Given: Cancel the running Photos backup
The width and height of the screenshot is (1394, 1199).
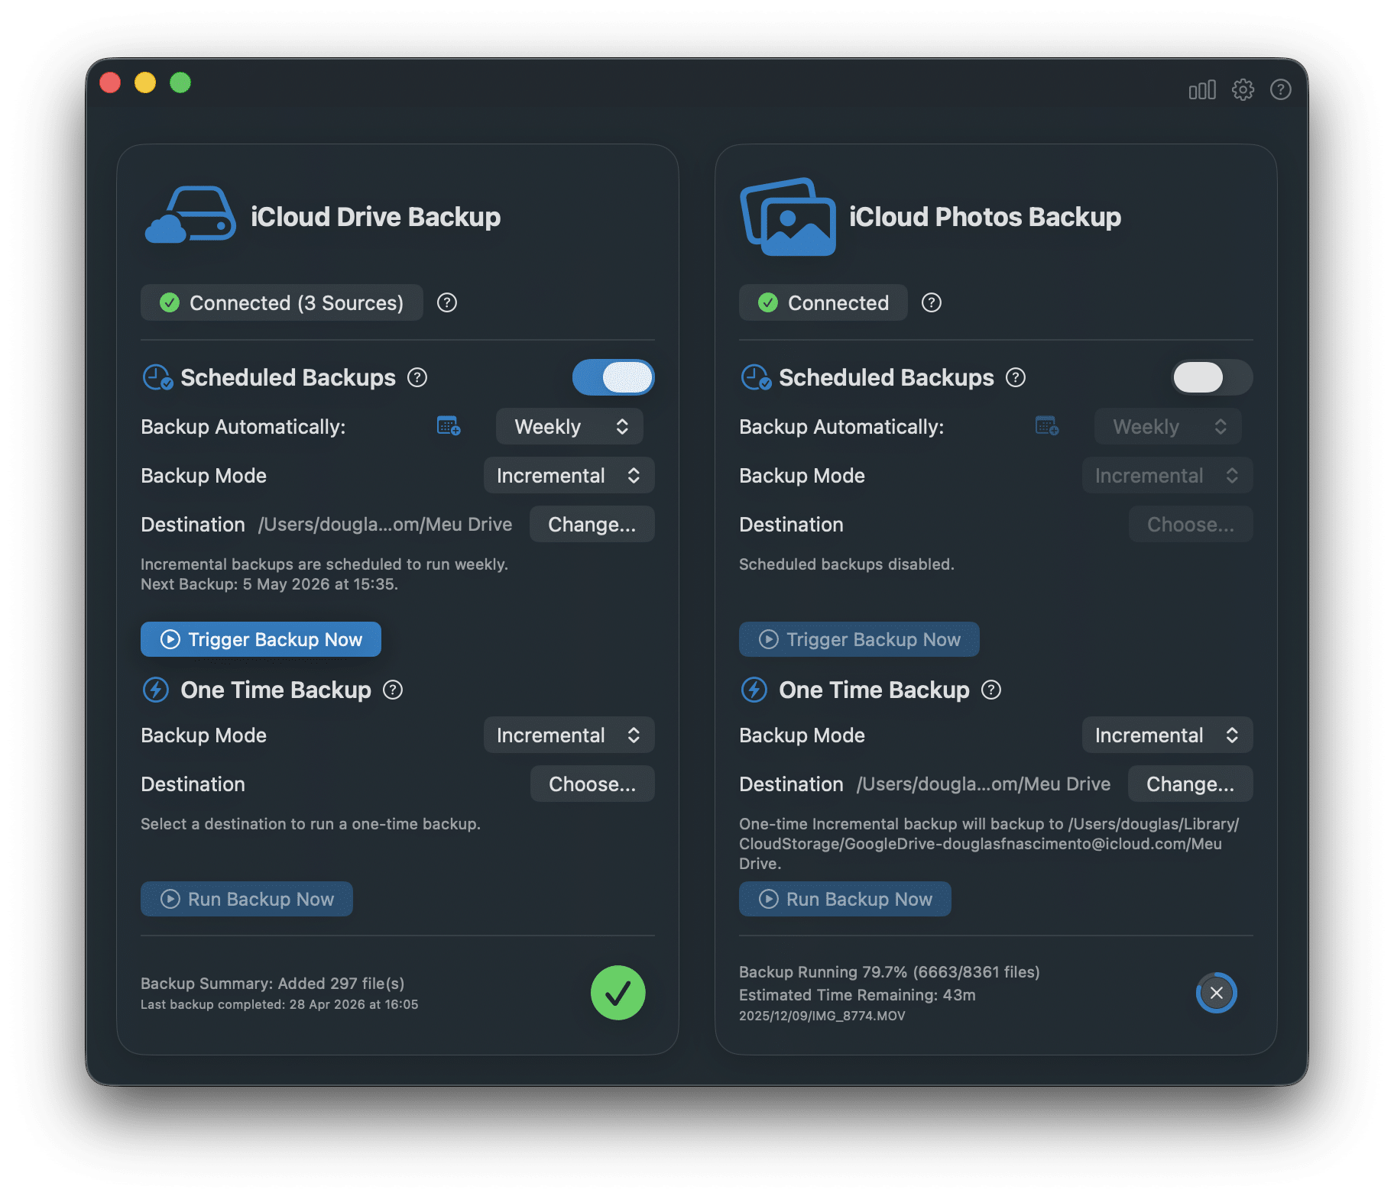Looking at the screenshot, I should 1217,993.
